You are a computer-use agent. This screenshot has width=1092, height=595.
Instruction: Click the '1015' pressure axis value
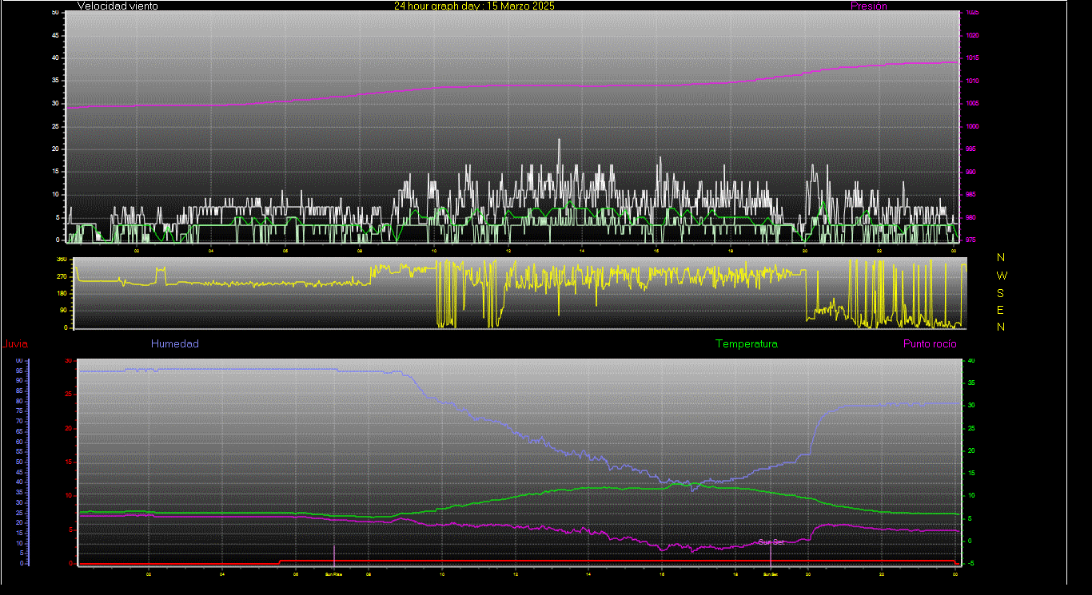pos(972,58)
